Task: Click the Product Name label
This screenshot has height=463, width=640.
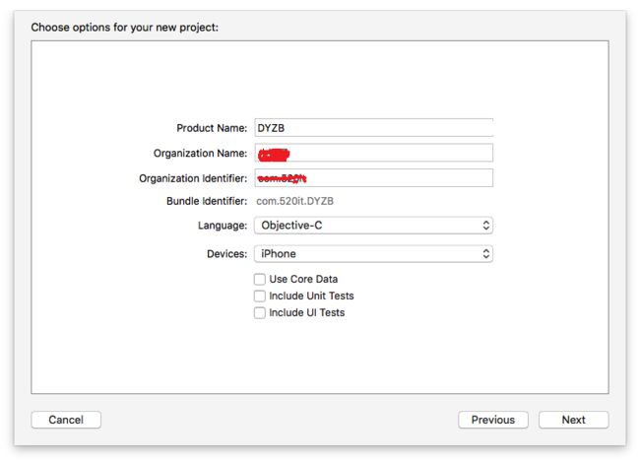Action: (212, 128)
